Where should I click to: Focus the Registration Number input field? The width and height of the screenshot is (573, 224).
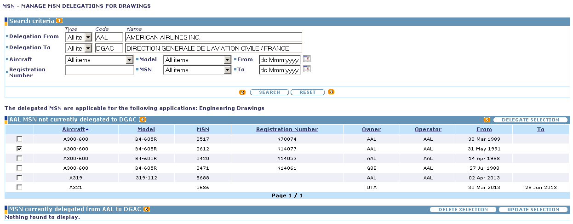coord(99,70)
